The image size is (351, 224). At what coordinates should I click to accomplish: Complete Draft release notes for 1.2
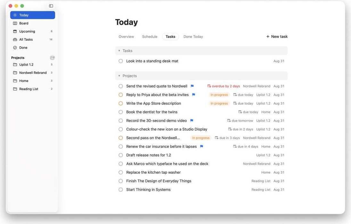[x=121, y=155]
